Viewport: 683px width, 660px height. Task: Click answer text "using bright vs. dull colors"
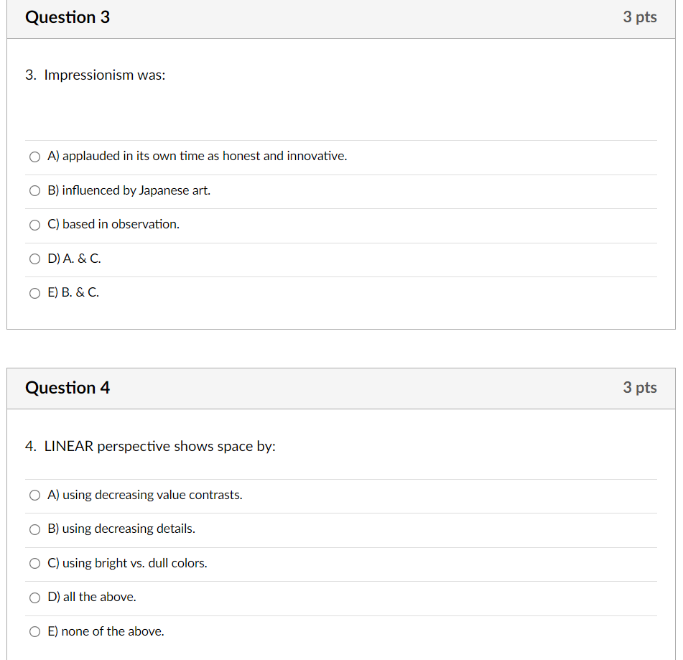pos(127,563)
